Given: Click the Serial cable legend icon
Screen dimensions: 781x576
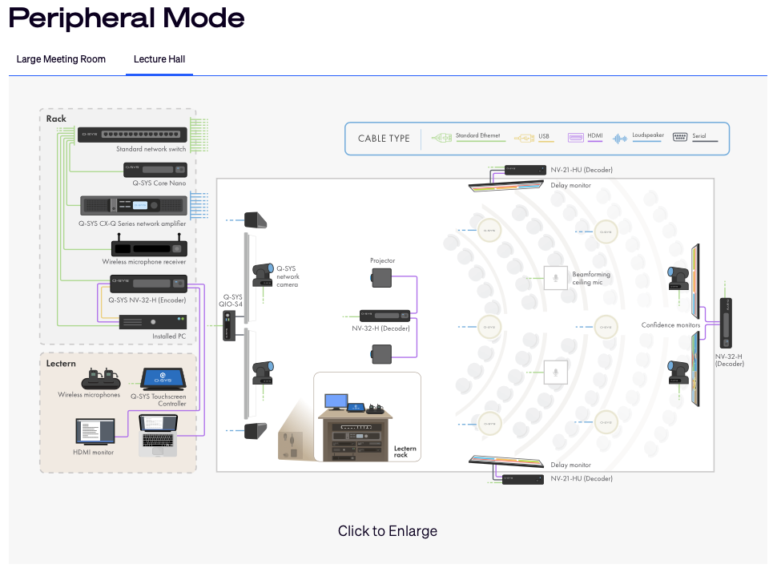Looking at the screenshot, I should (x=680, y=137).
